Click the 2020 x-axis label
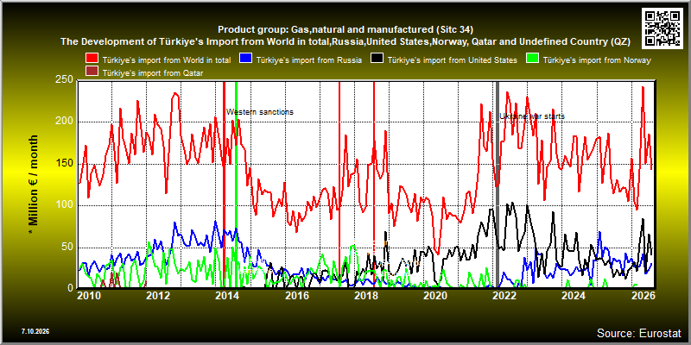 click(x=434, y=297)
